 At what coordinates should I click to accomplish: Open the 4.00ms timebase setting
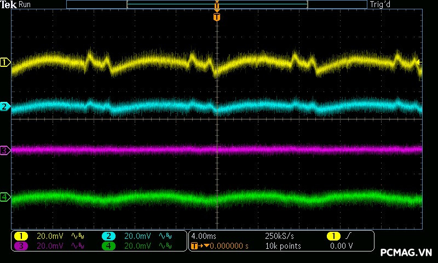pos(204,236)
